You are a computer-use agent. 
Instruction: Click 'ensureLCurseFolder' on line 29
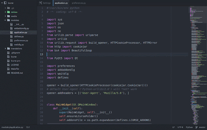[x=81, y=116]
